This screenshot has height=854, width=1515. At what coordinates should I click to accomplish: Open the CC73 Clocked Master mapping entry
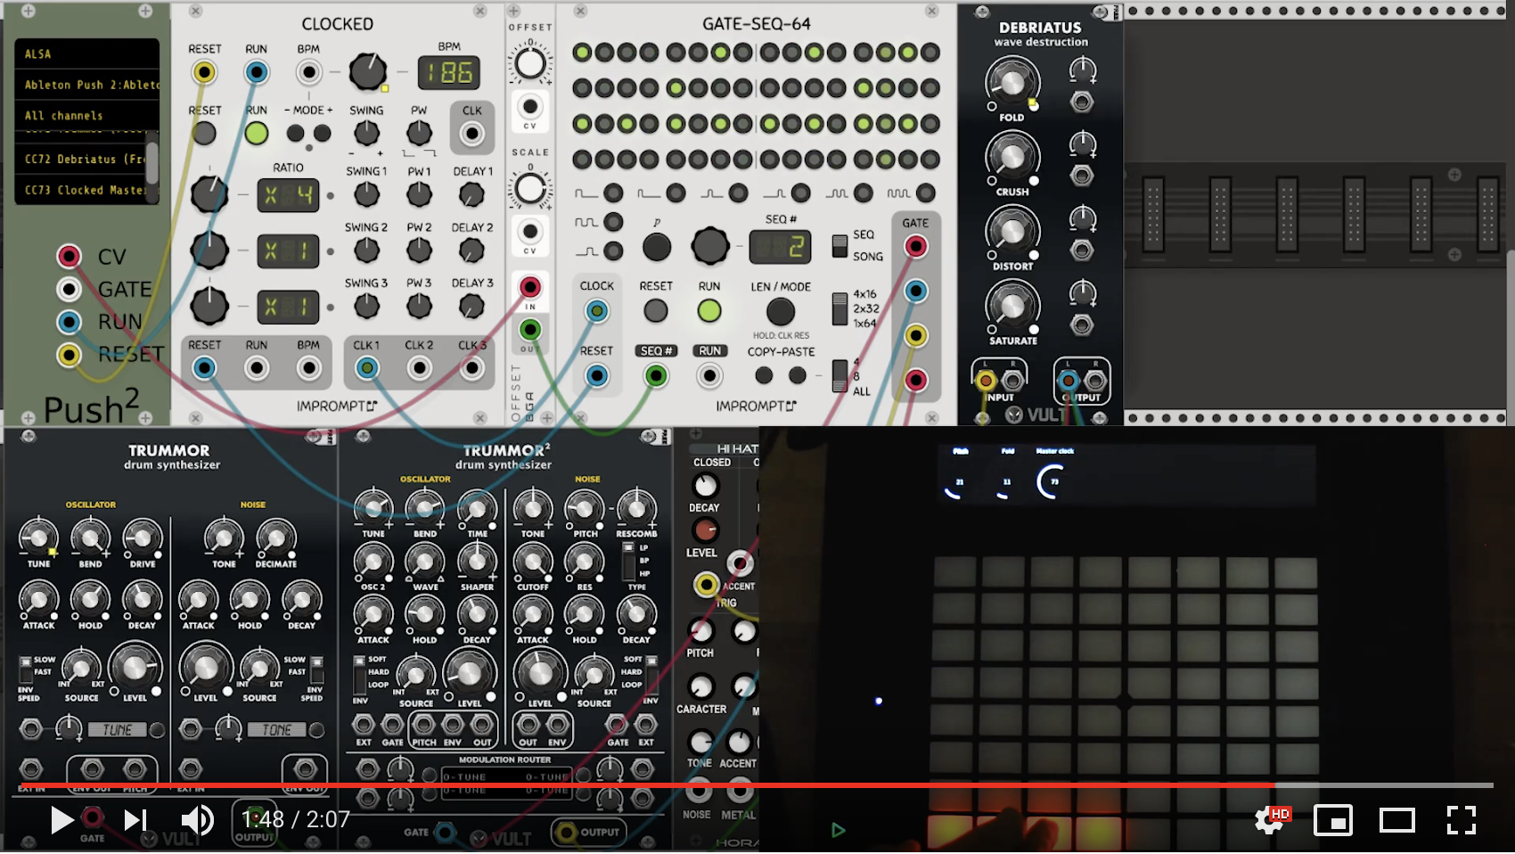(80, 190)
